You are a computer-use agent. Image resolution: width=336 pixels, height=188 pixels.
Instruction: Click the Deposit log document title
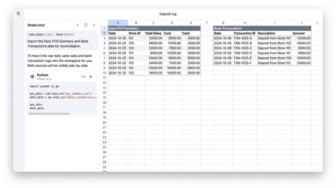(x=168, y=14)
